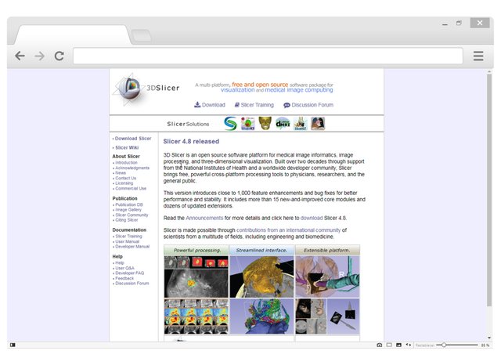
Task: Open the Slicer Training header link
Action: [258, 105]
